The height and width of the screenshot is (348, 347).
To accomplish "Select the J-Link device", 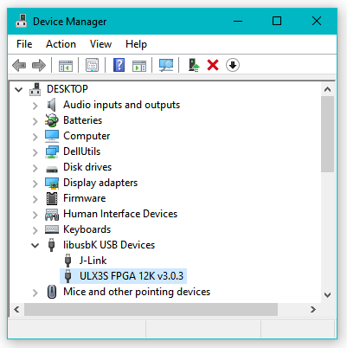I will pyautogui.click(x=93, y=261).
